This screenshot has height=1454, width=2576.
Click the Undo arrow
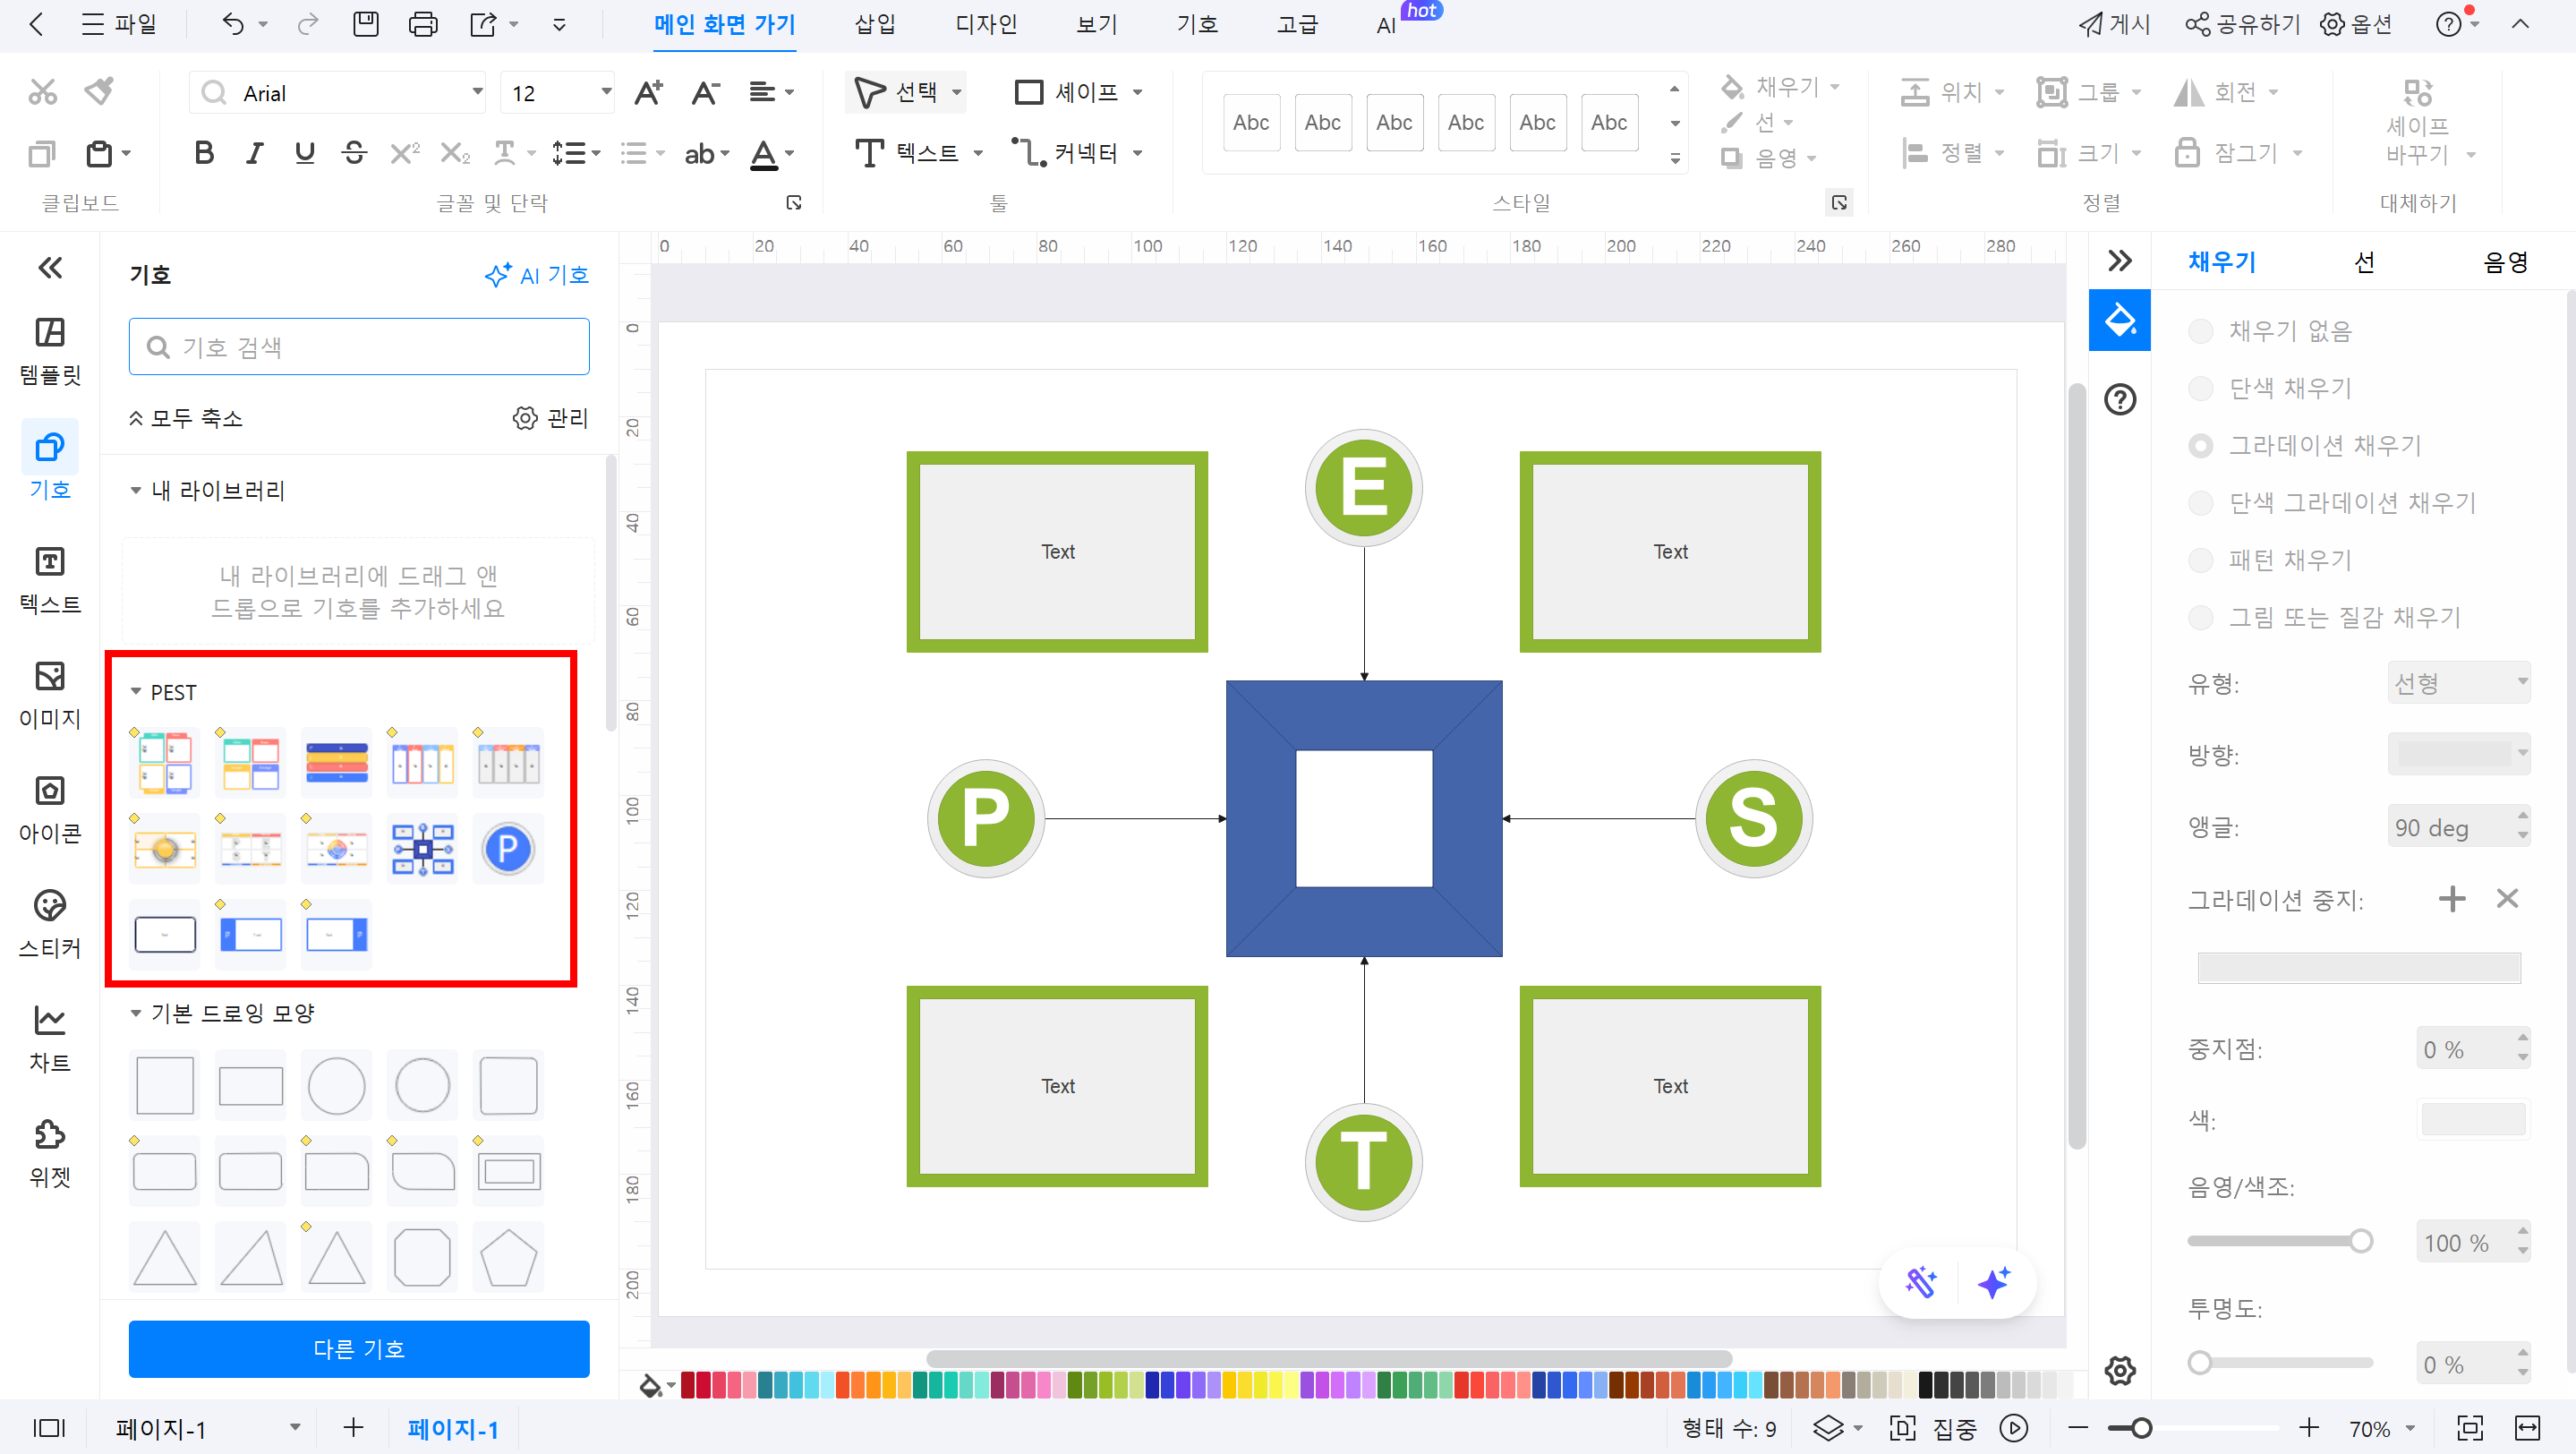232,24
